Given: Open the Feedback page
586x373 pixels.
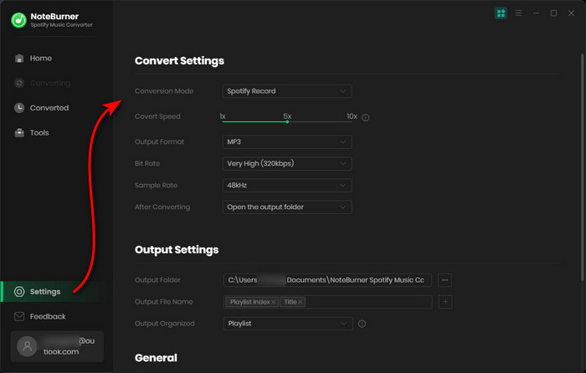Looking at the screenshot, I should pos(48,317).
